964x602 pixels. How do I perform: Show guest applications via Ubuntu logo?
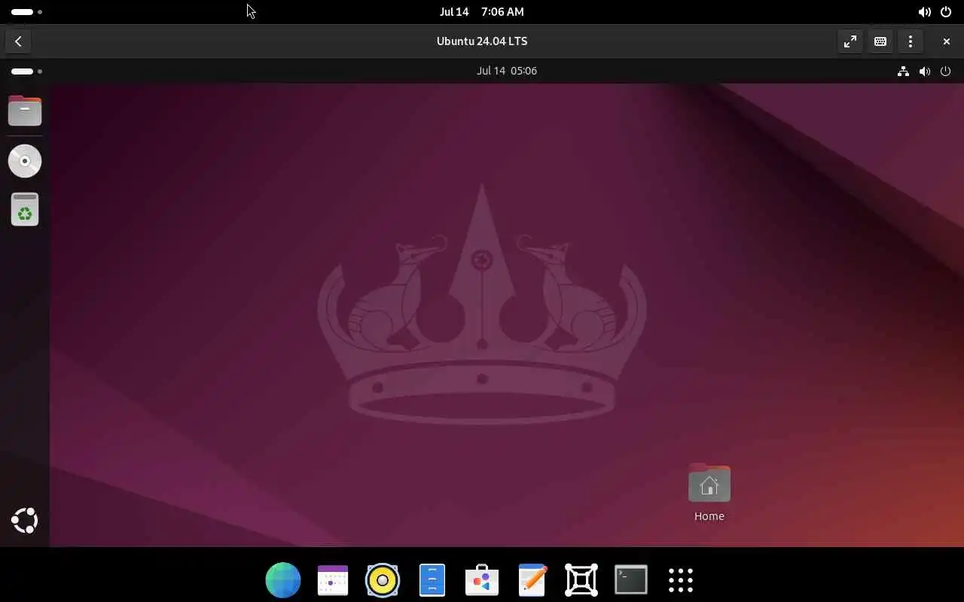click(25, 521)
